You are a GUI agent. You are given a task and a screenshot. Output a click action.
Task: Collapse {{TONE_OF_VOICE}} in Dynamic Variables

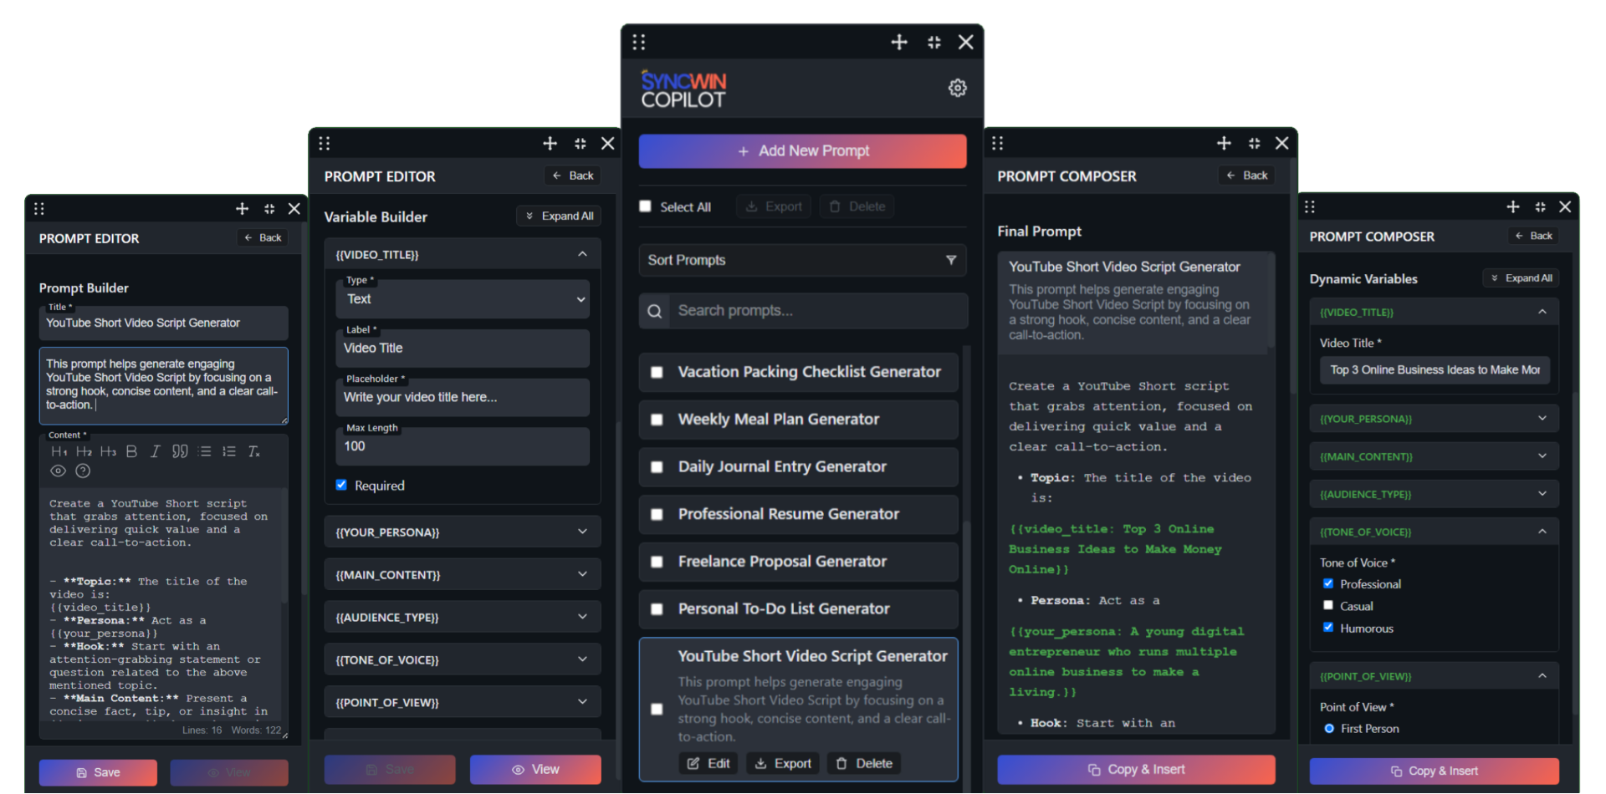(1434, 532)
